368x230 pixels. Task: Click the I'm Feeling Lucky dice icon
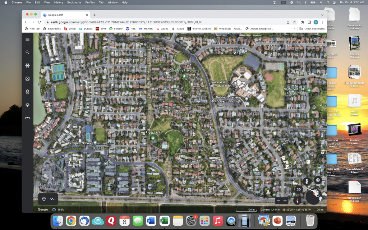(x=27, y=78)
